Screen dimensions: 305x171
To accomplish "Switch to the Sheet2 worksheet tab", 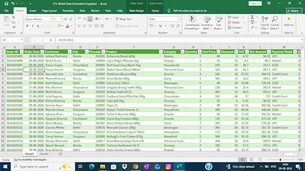I will point(44,154).
